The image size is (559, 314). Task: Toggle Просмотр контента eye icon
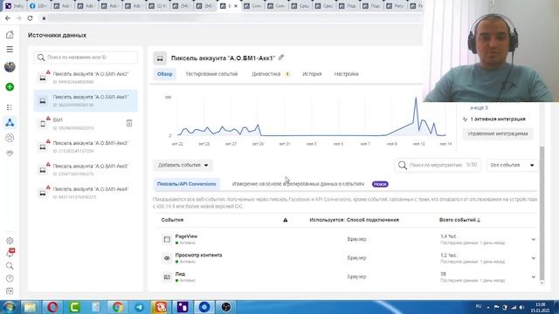[x=167, y=258]
